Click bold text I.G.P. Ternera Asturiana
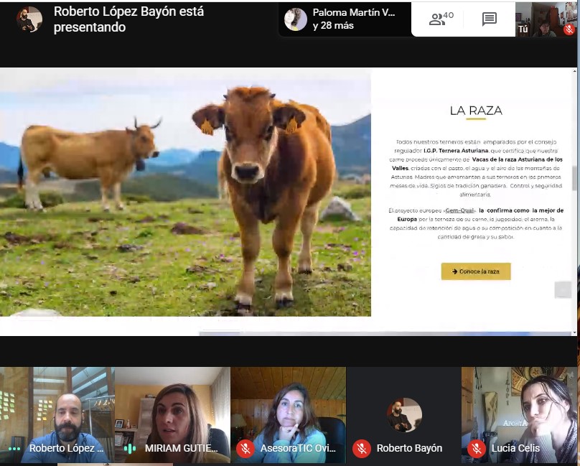The width and height of the screenshot is (580, 466). (x=456, y=151)
